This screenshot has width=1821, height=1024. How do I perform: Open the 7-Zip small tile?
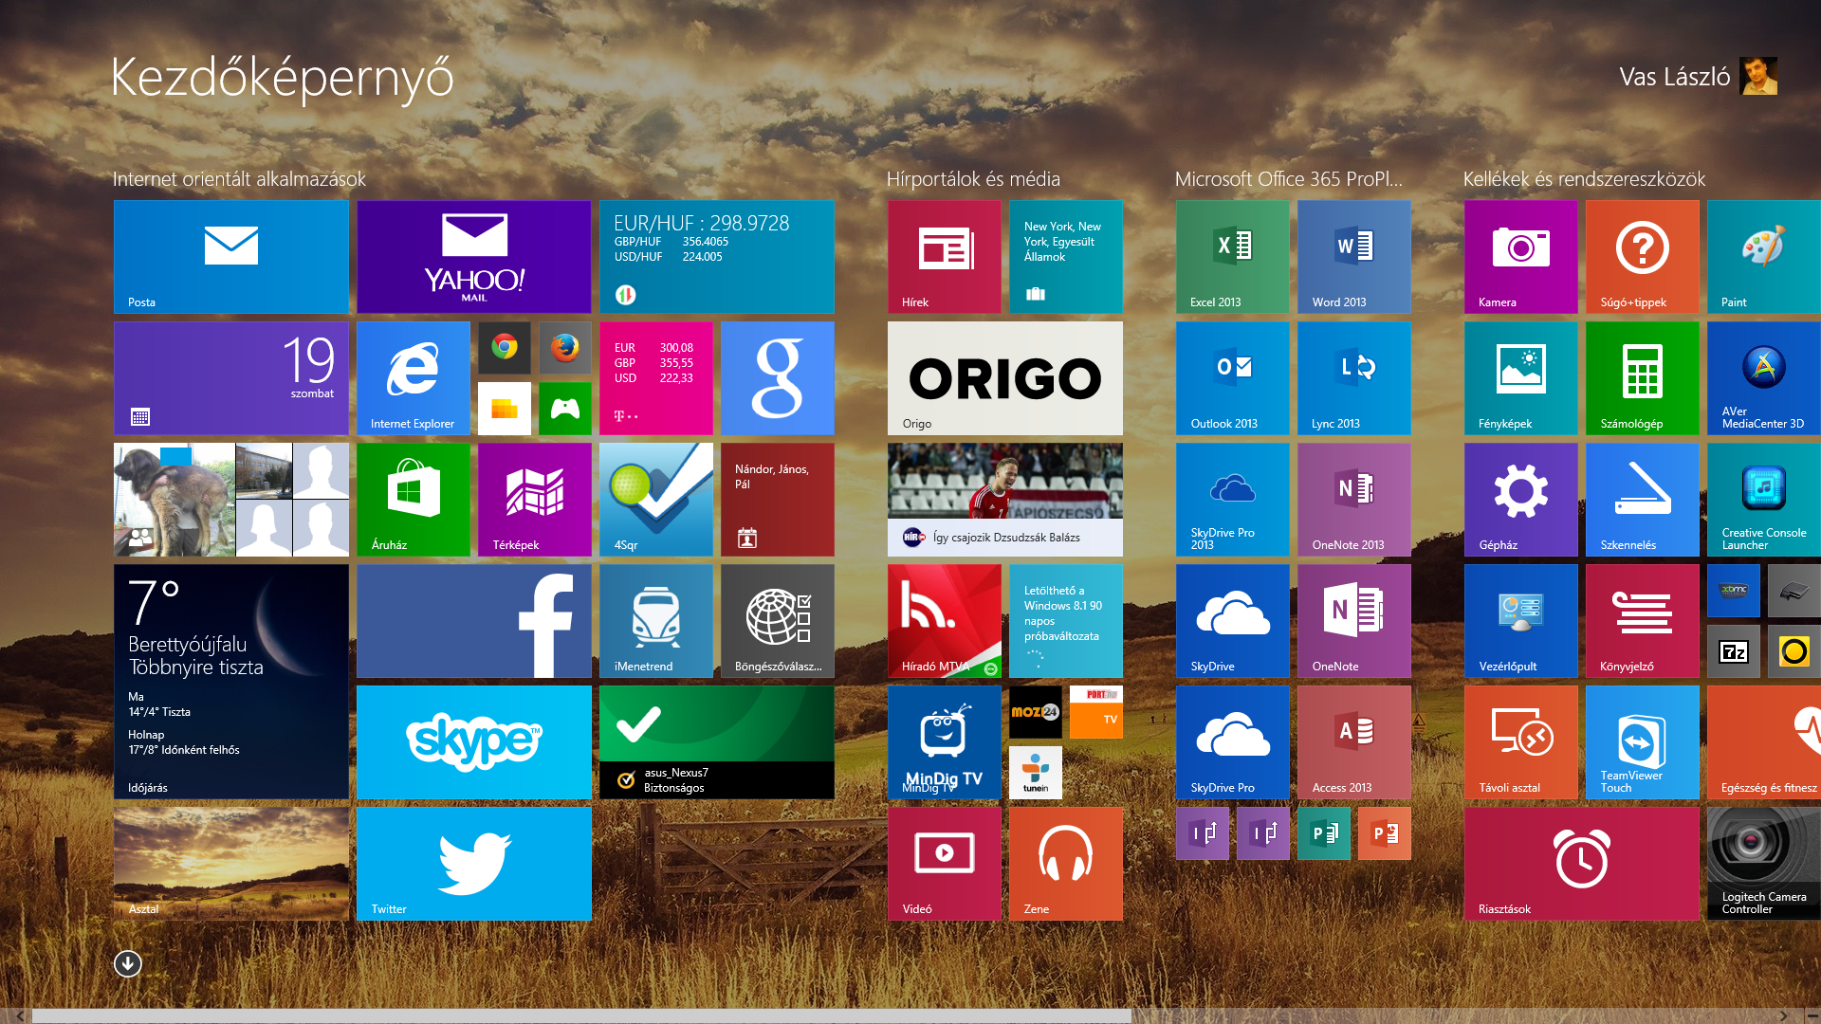[x=1734, y=651]
